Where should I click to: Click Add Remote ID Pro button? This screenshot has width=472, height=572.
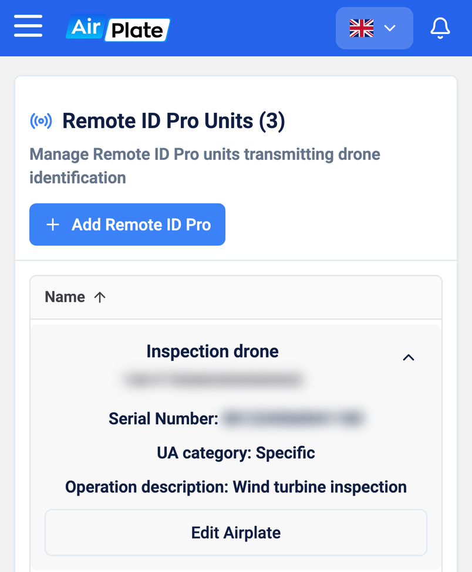click(127, 225)
